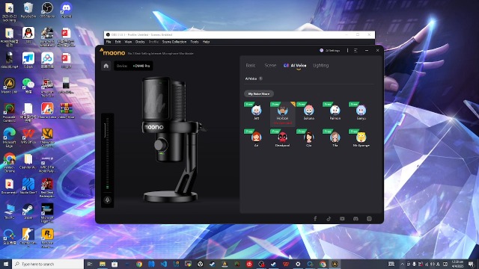Open the View menu in OBS
479x269 pixels.
point(128,42)
